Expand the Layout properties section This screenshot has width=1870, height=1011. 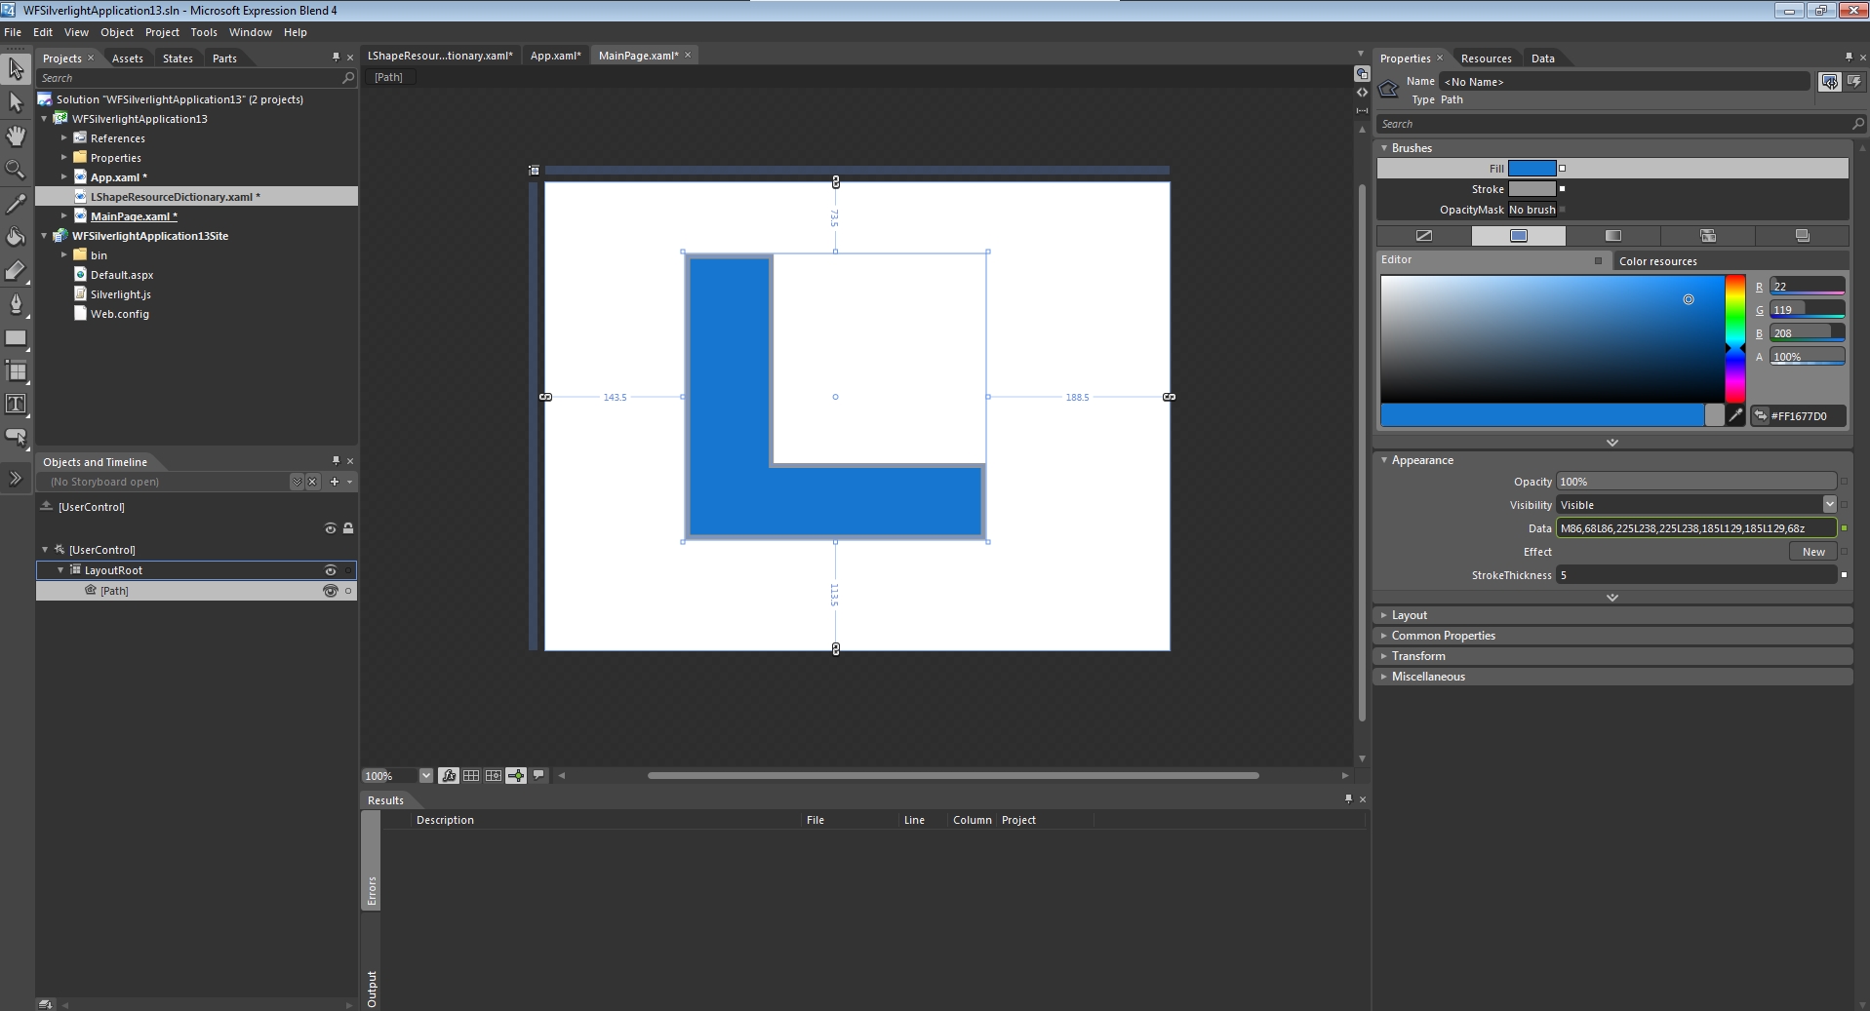1409,615
